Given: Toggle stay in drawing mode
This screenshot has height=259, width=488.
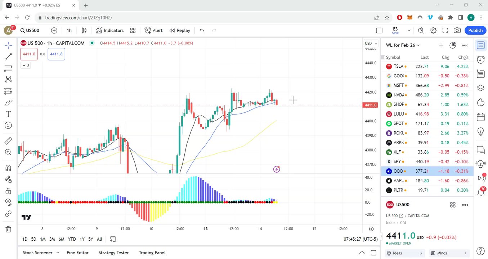Looking at the screenshot, I should click(x=8, y=179).
